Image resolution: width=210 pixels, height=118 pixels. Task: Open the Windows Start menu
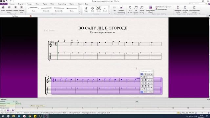tap(3, 116)
